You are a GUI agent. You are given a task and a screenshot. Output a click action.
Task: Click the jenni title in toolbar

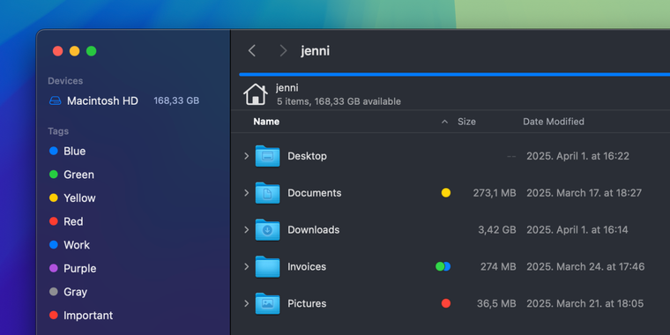pyautogui.click(x=316, y=51)
